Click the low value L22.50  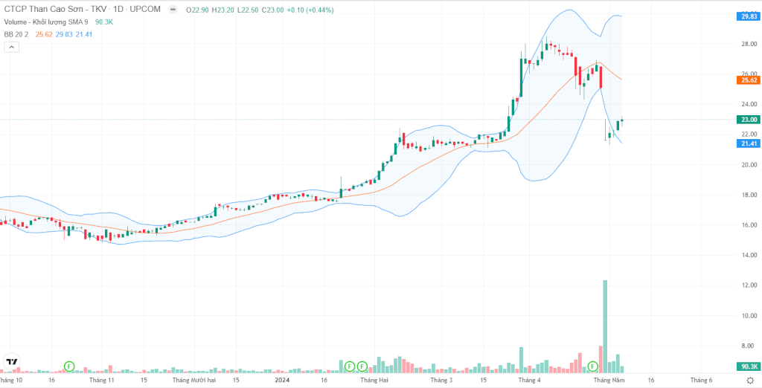click(247, 10)
